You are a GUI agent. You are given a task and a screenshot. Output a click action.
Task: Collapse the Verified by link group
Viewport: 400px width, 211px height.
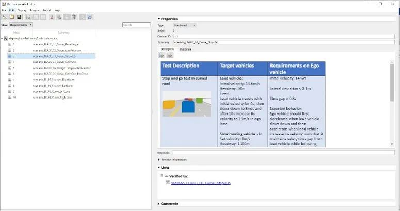(162, 176)
